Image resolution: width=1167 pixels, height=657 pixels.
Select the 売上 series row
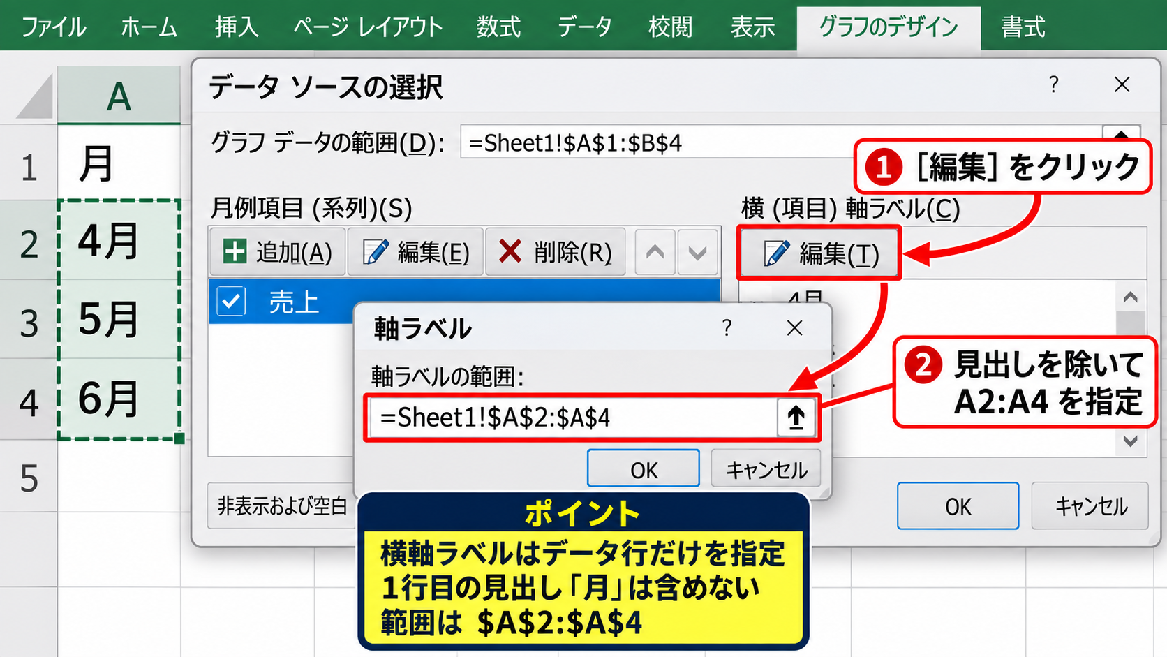point(464,302)
